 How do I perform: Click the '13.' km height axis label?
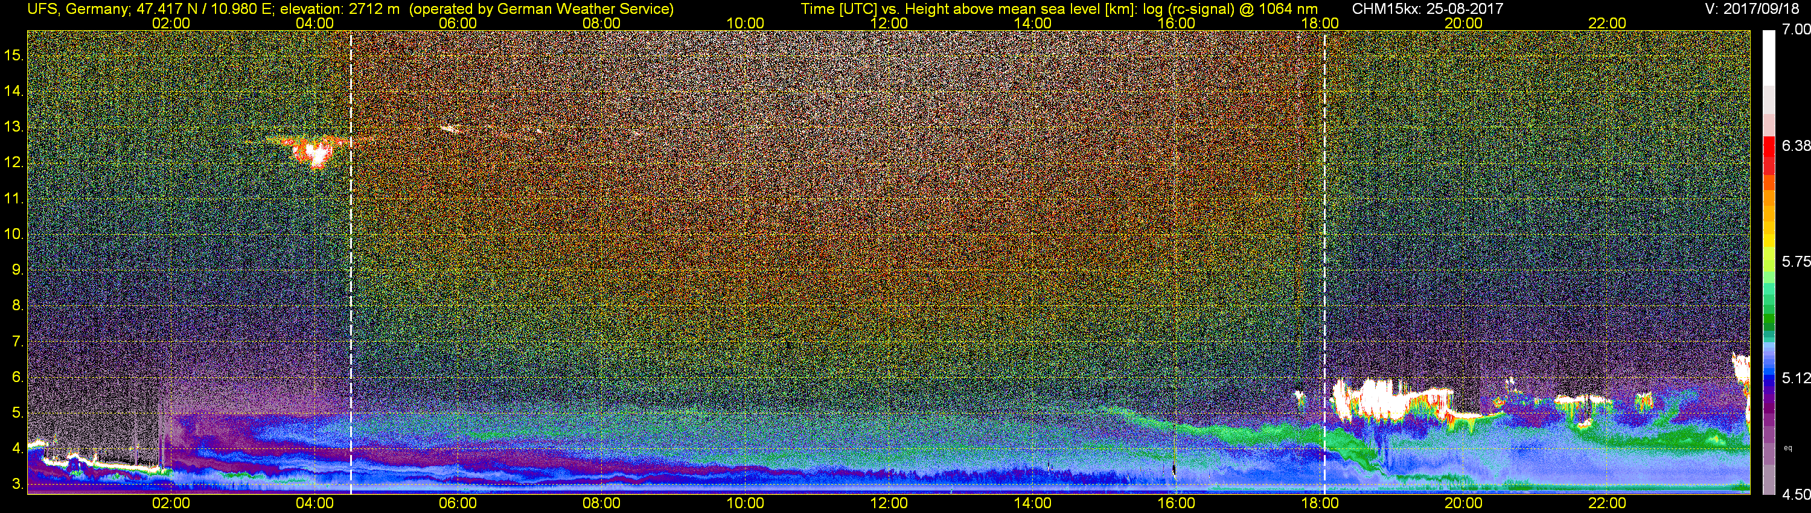14,127
